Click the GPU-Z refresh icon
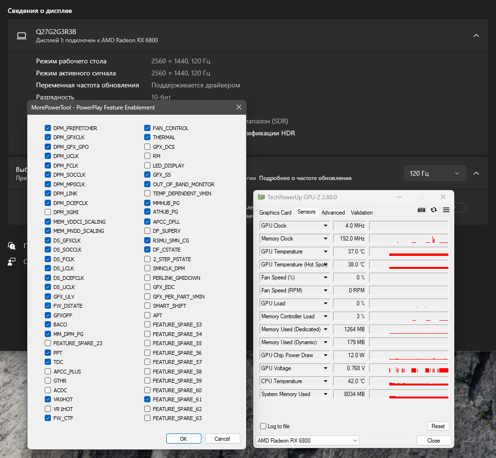496x458 pixels. (434, 210)
